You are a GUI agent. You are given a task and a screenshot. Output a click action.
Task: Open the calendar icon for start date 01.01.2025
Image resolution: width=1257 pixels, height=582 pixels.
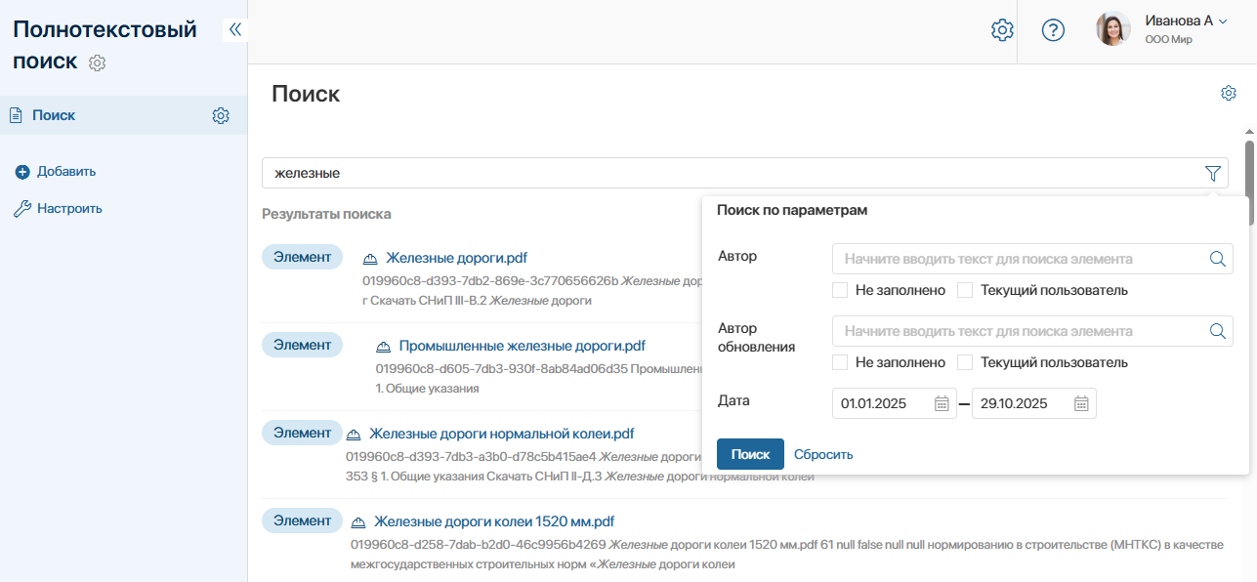pyautogui.click(x=941, y=402)
